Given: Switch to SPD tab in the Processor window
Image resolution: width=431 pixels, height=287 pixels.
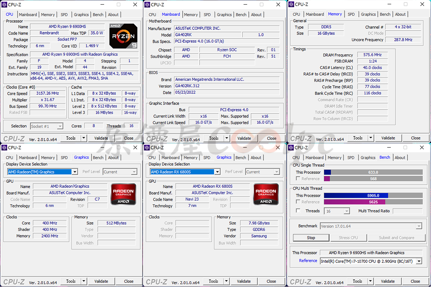Looking at the screenshot, I should click(x=64, y=15).
